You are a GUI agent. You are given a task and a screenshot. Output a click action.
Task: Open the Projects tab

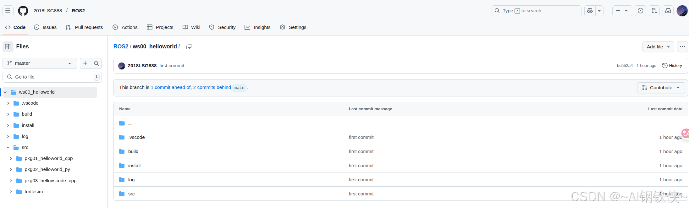click(x=160, y=27)
